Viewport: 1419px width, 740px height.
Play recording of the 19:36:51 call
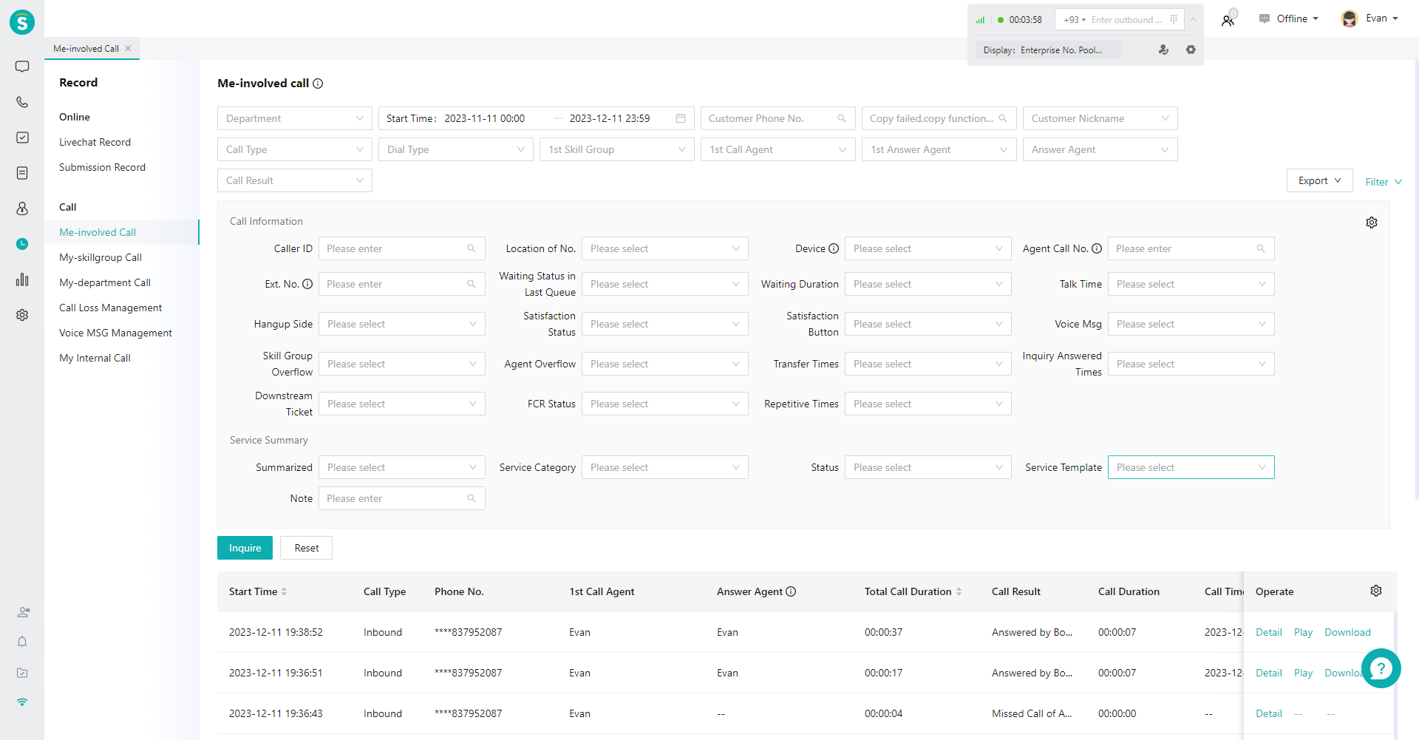click(x=1303, y=673)
